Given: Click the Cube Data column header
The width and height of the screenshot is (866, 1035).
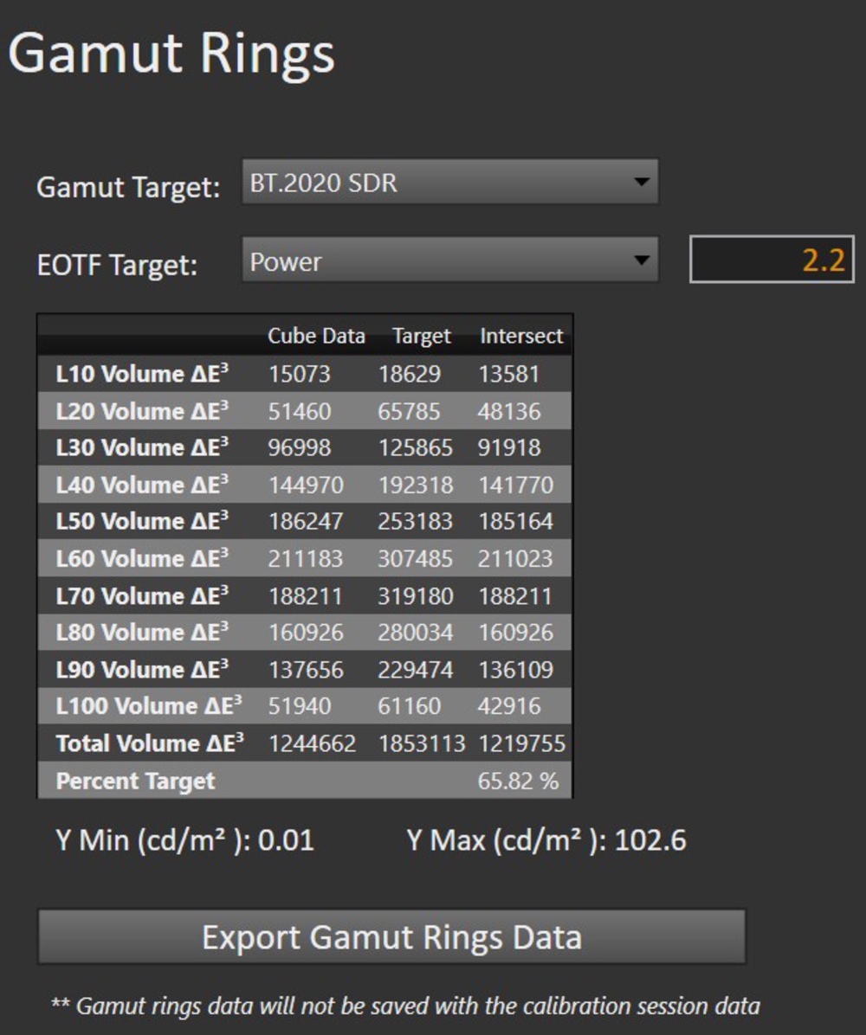Looking at the screenshot, I should click(x=316, y=336).
